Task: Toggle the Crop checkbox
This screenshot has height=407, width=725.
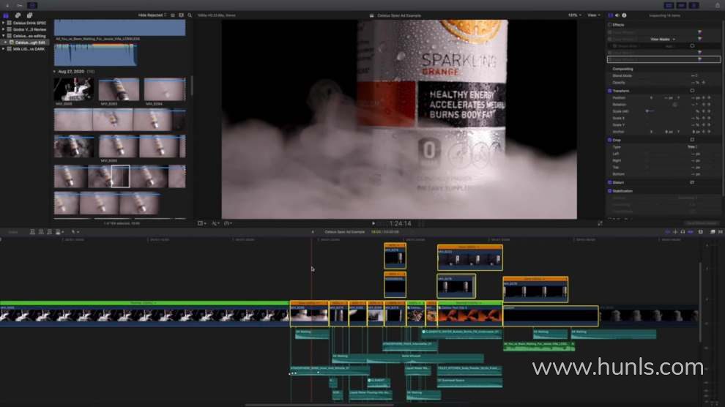Action: click(610, 140)
